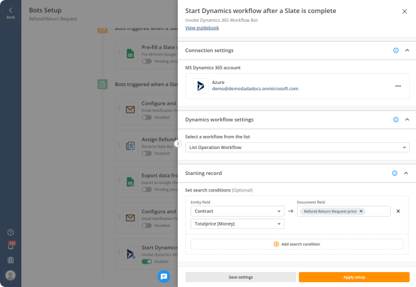
Task: Close the Dynamics workflow panel
Action: (404, 12)
